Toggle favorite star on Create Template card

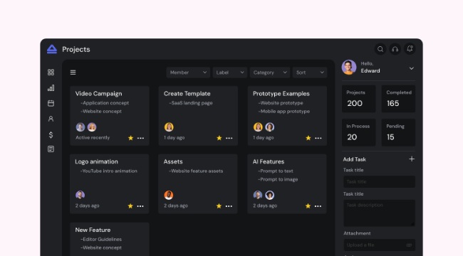(219, 138)
